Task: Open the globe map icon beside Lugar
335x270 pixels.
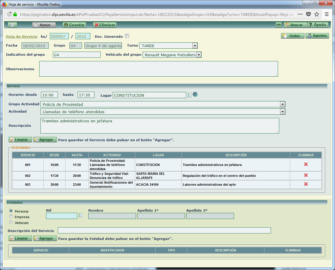Action: click(195, 95)
